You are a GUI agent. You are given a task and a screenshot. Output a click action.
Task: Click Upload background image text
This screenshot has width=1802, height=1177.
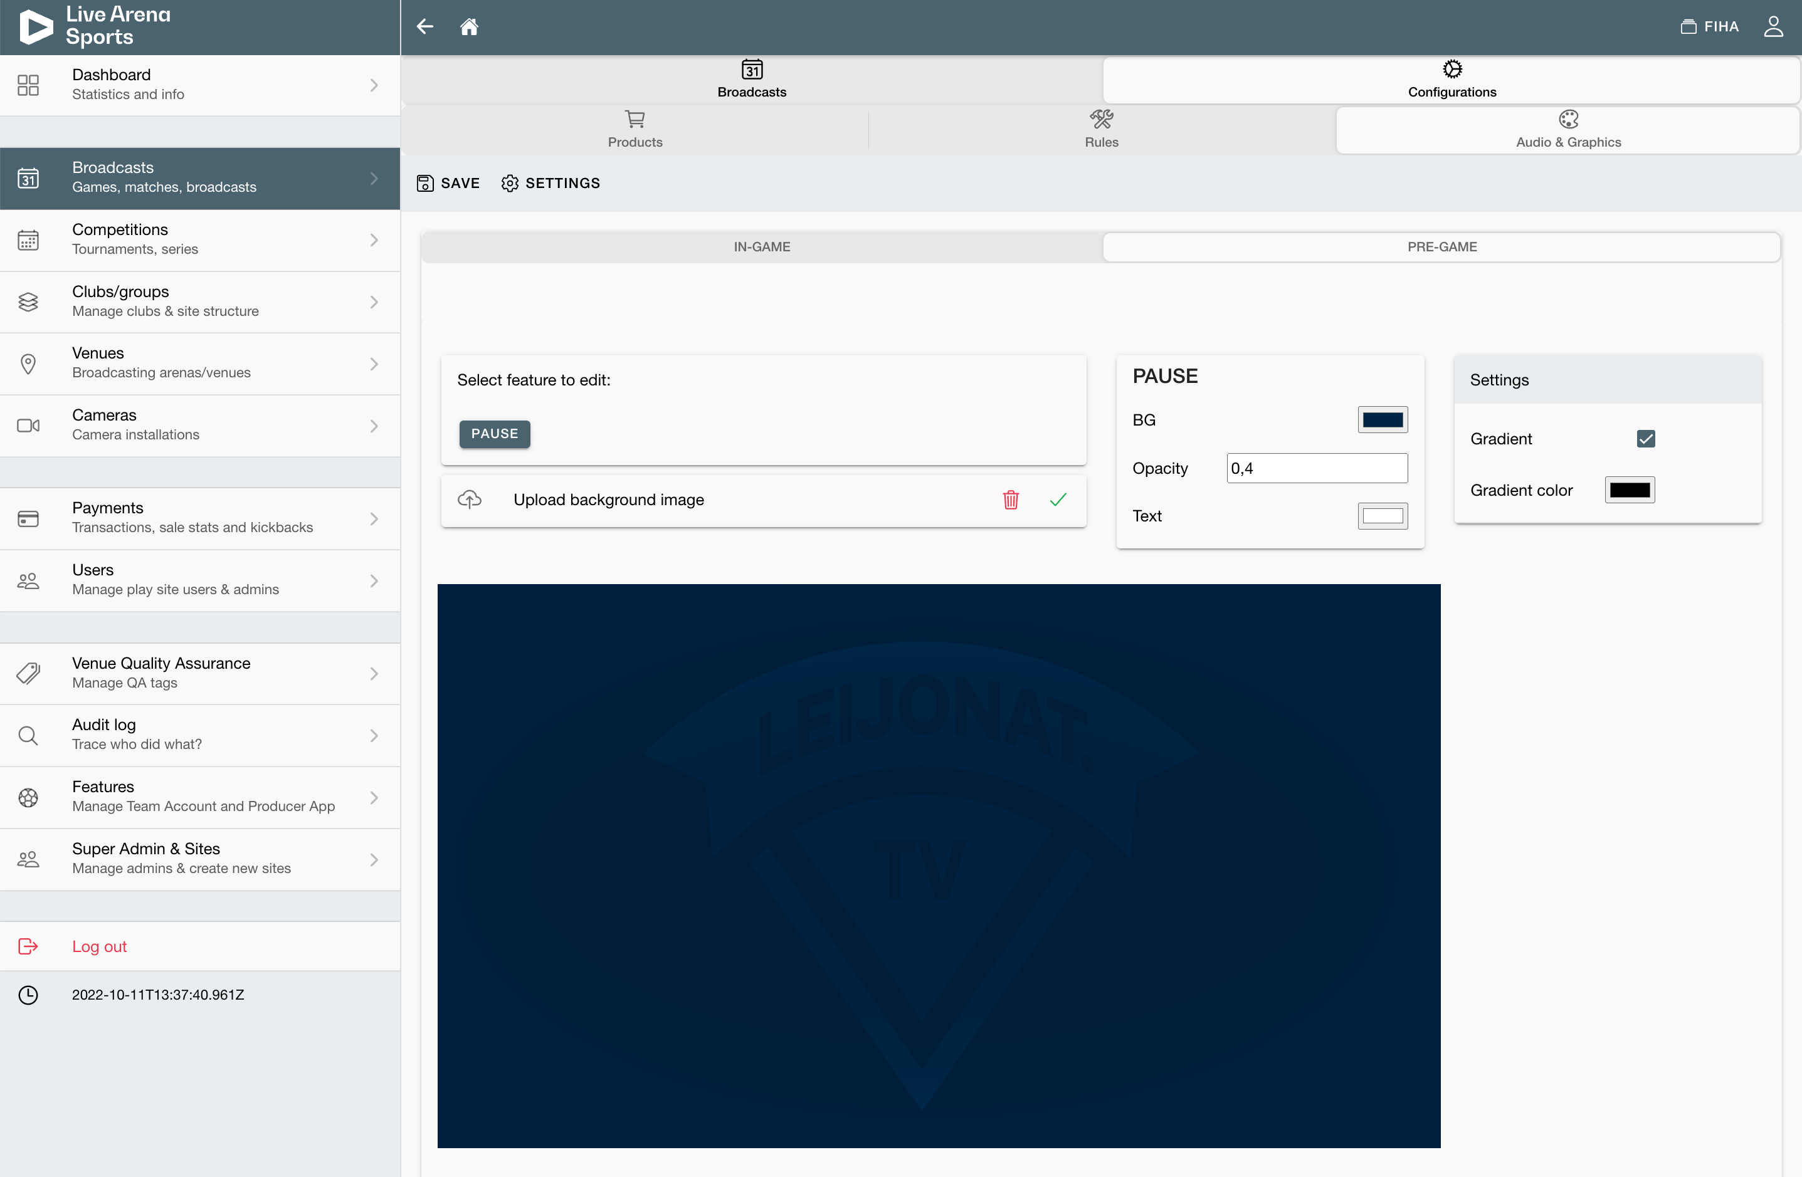tap(609, 500)
